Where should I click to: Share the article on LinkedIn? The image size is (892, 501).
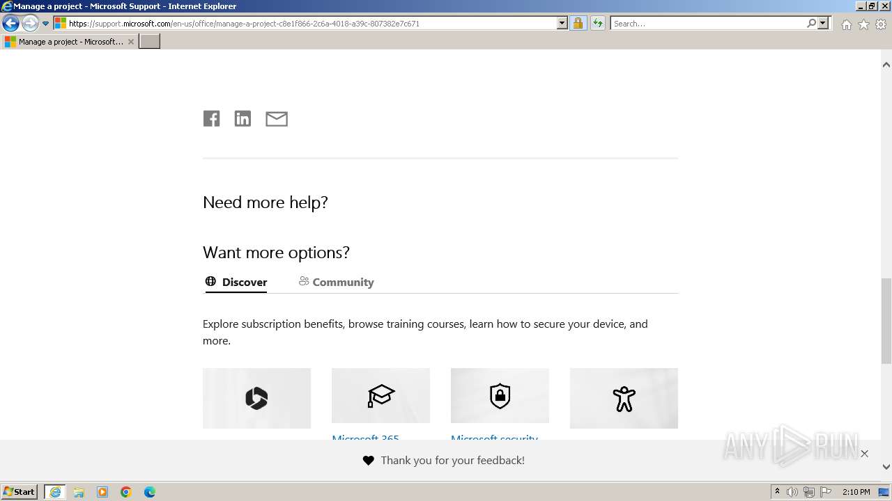click(x=243, y=119)
